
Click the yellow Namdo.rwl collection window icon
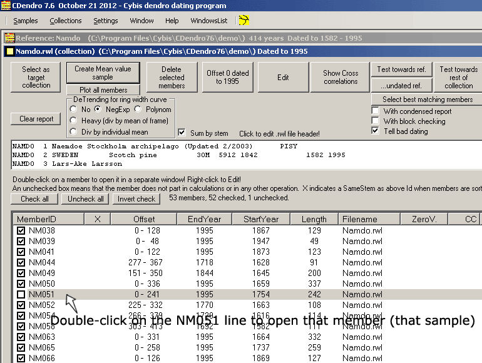(10, 51)
